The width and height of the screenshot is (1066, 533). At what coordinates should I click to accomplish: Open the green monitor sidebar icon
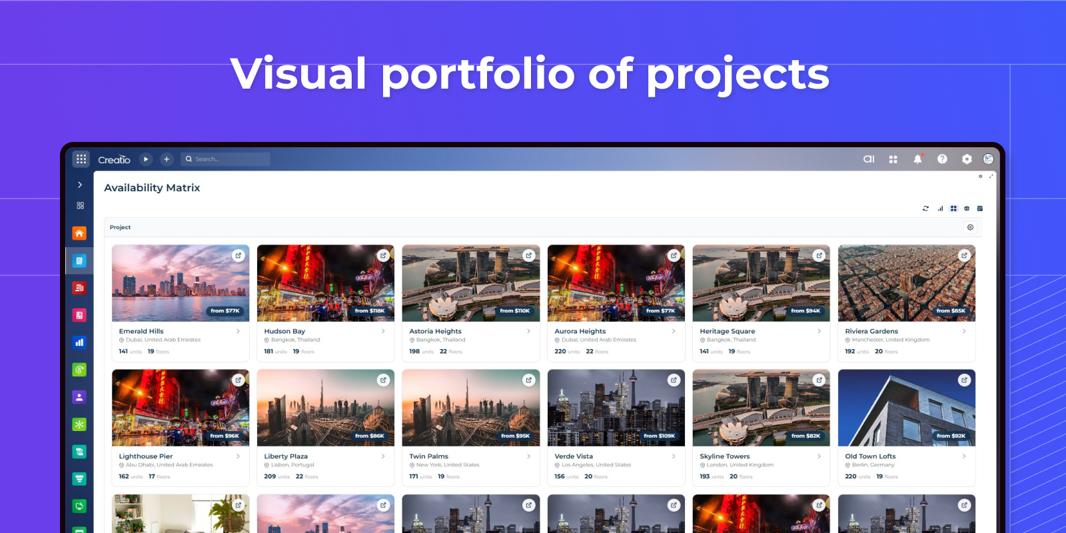coord(79,506)
